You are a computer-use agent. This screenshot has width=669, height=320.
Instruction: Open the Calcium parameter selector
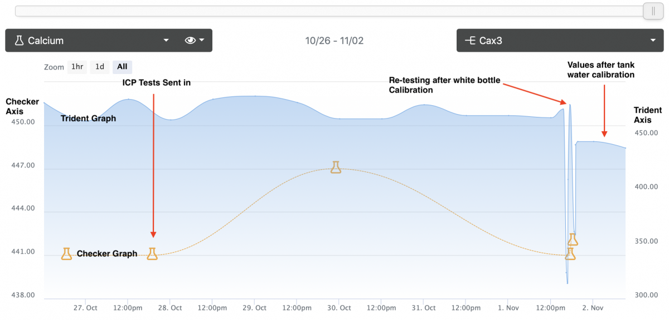click(x=92, y=41)
